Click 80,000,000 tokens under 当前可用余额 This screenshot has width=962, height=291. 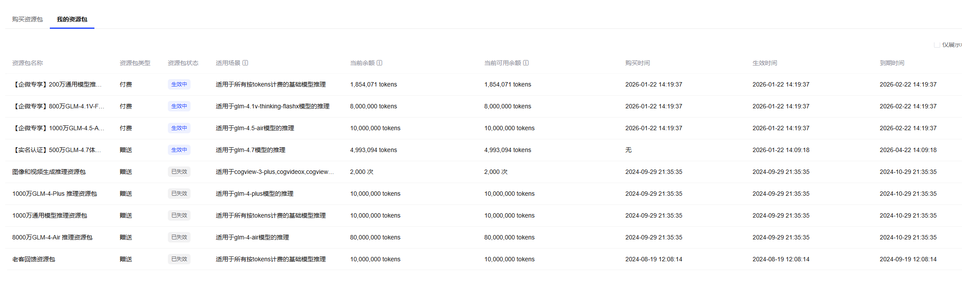pos(510,237)
